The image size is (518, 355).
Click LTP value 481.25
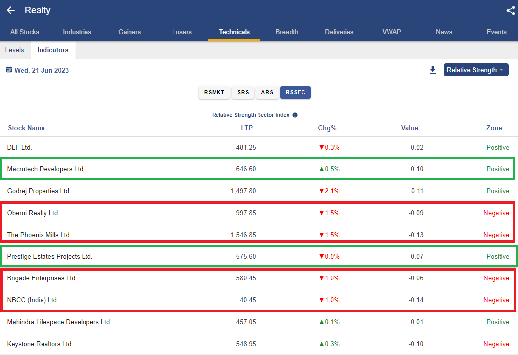[x=246, y=147]
